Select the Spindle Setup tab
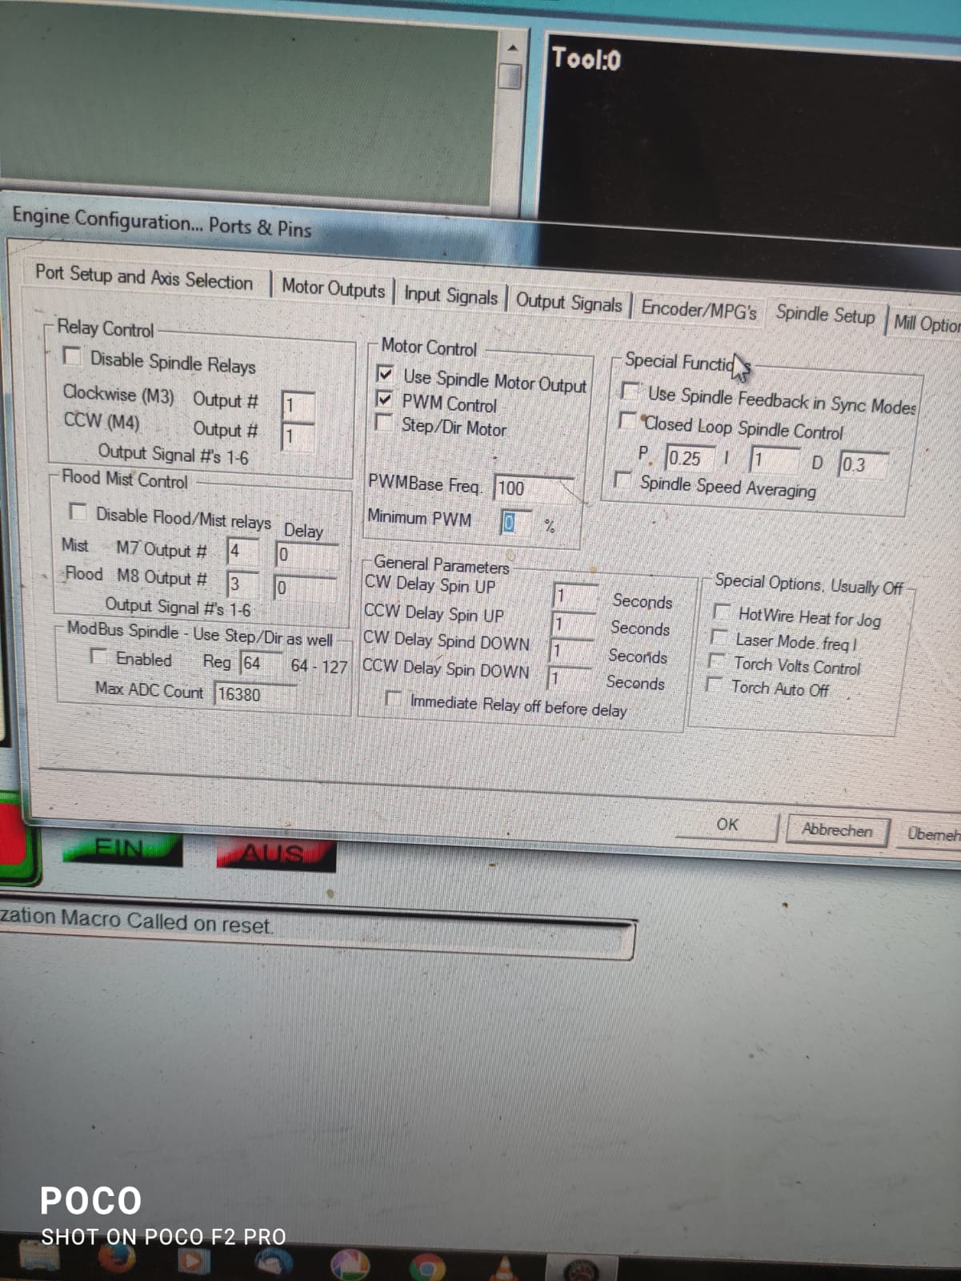The height and width of the screenshot is (1281, 961). [825, 314]
